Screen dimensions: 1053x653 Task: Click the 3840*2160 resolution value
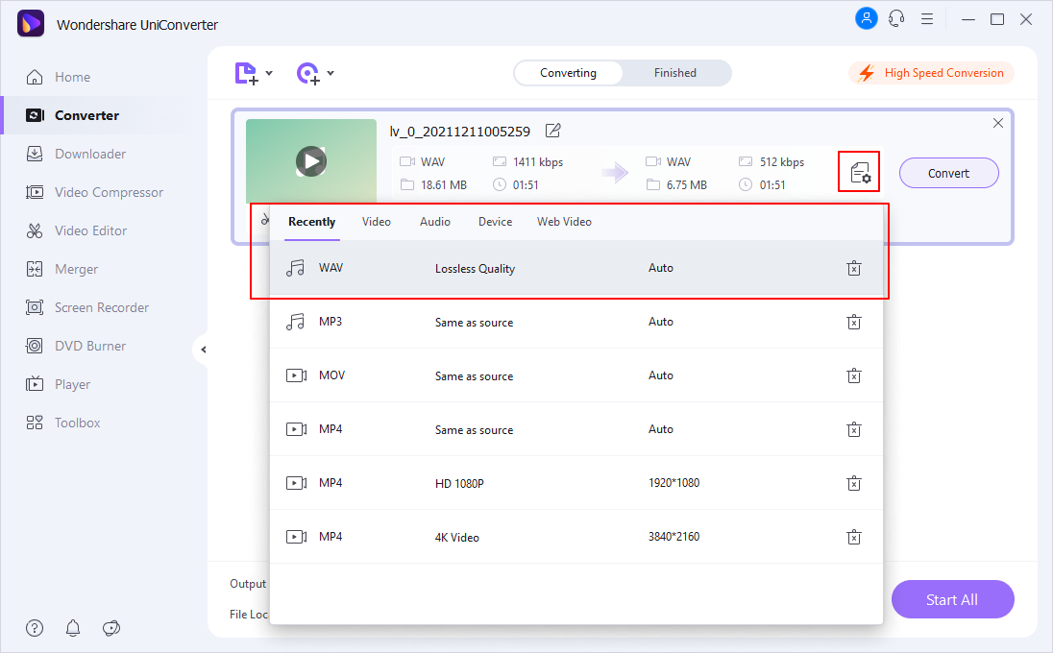(674, 537)
